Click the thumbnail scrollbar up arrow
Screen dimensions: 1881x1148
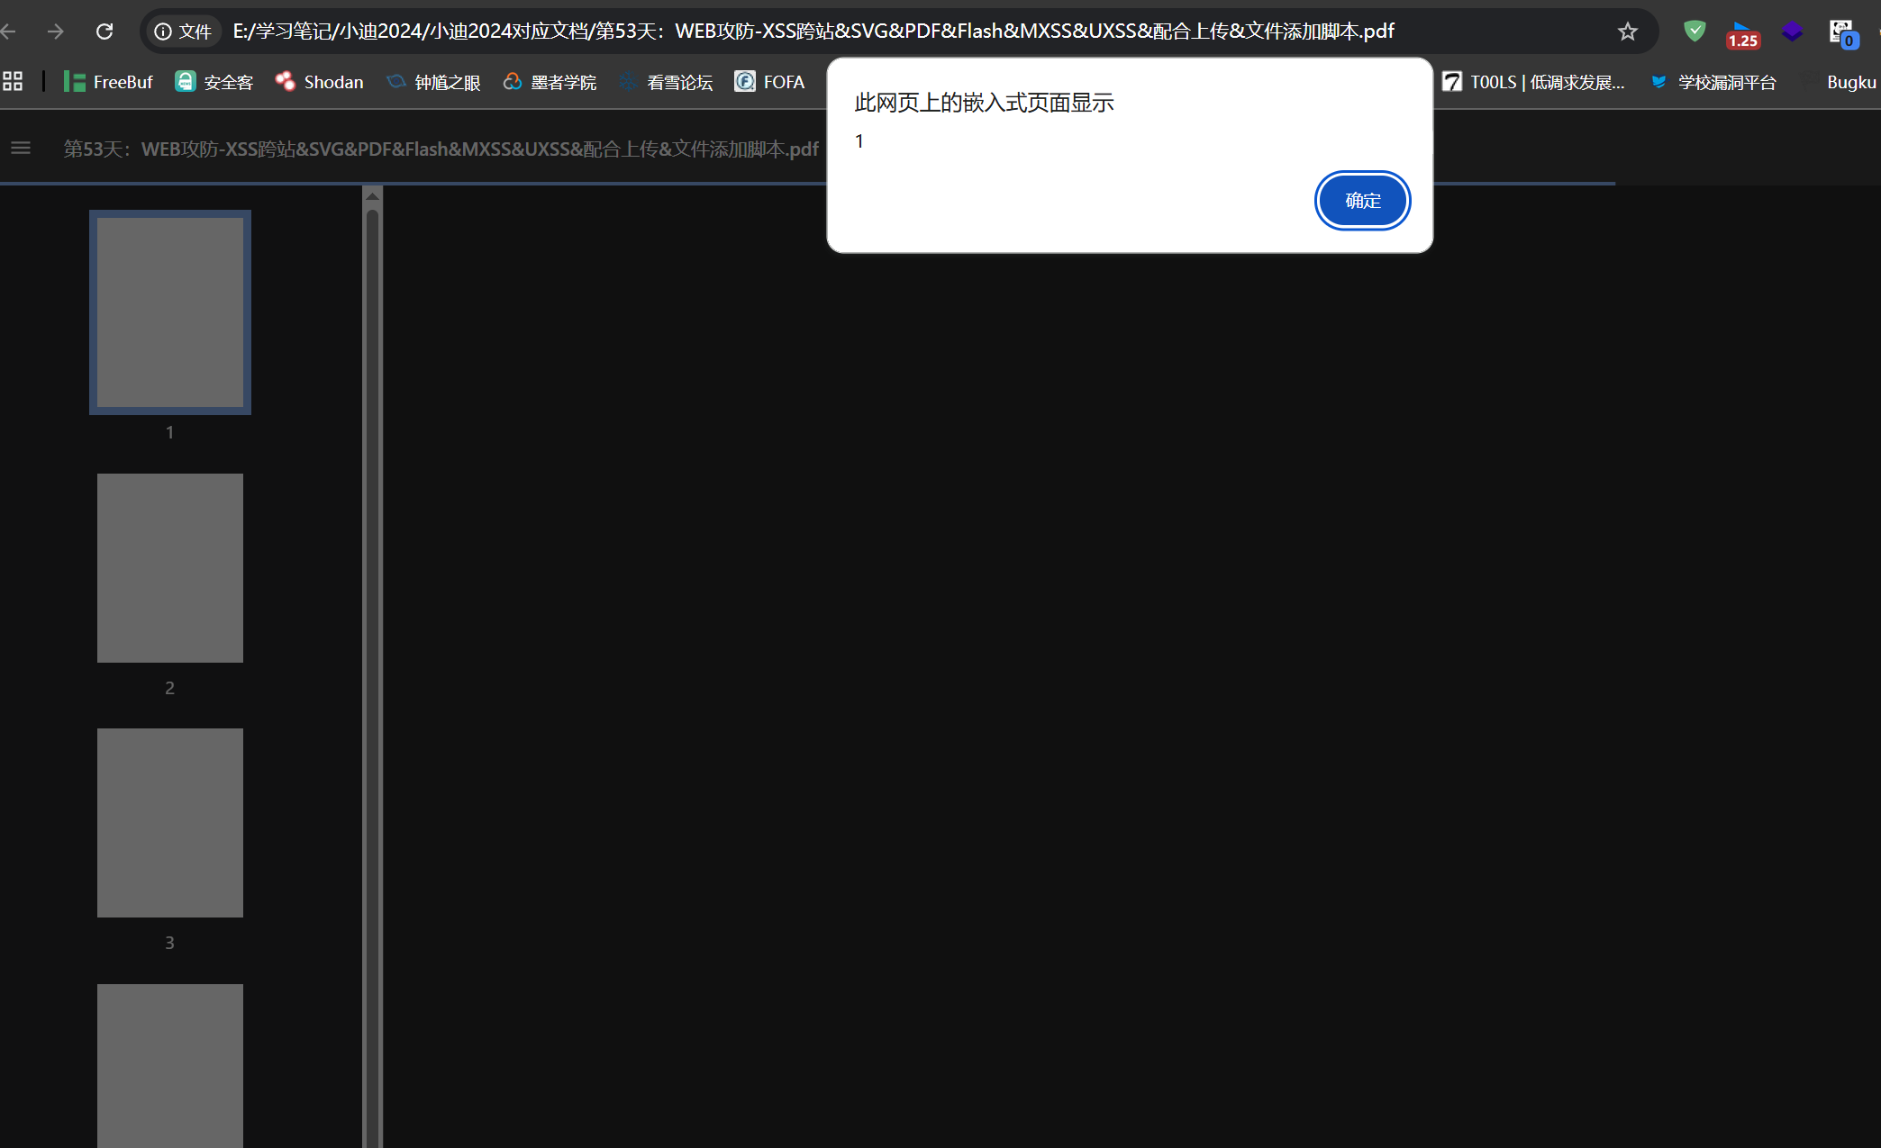pos(372,195)
